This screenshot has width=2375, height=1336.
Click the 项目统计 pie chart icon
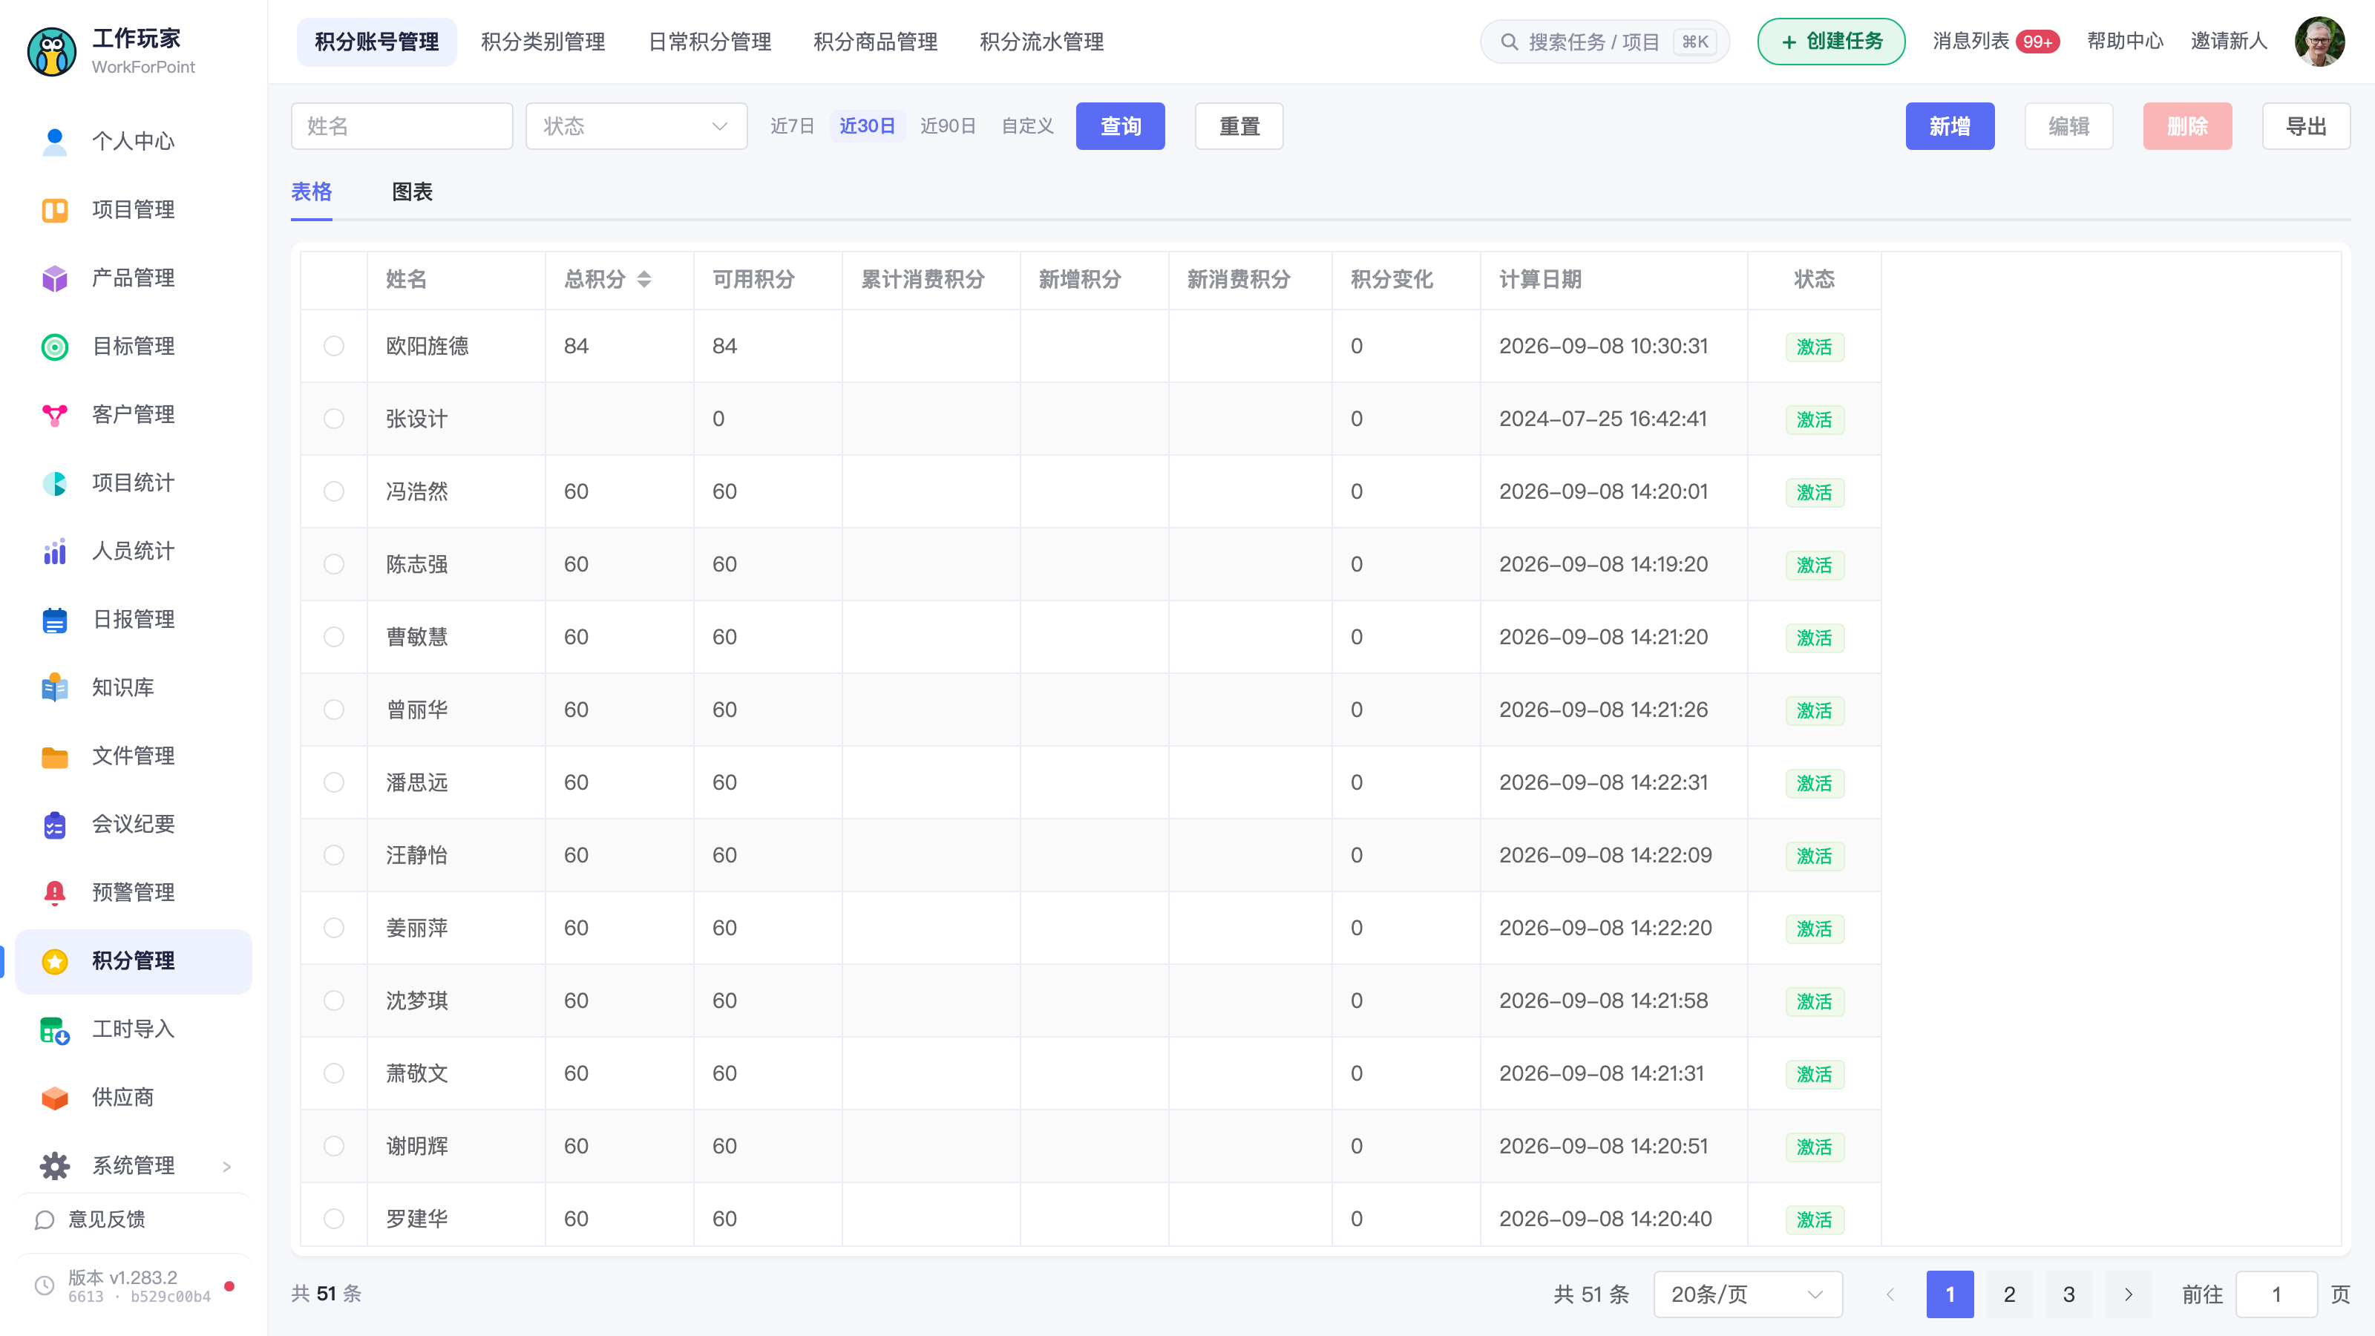pyautogui.click(x=54, y=482)
